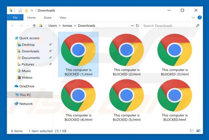Screen dimensions: 209x140
Task: Open Customize Quick Access Toolbar dropdown
Action: point(32,10)
